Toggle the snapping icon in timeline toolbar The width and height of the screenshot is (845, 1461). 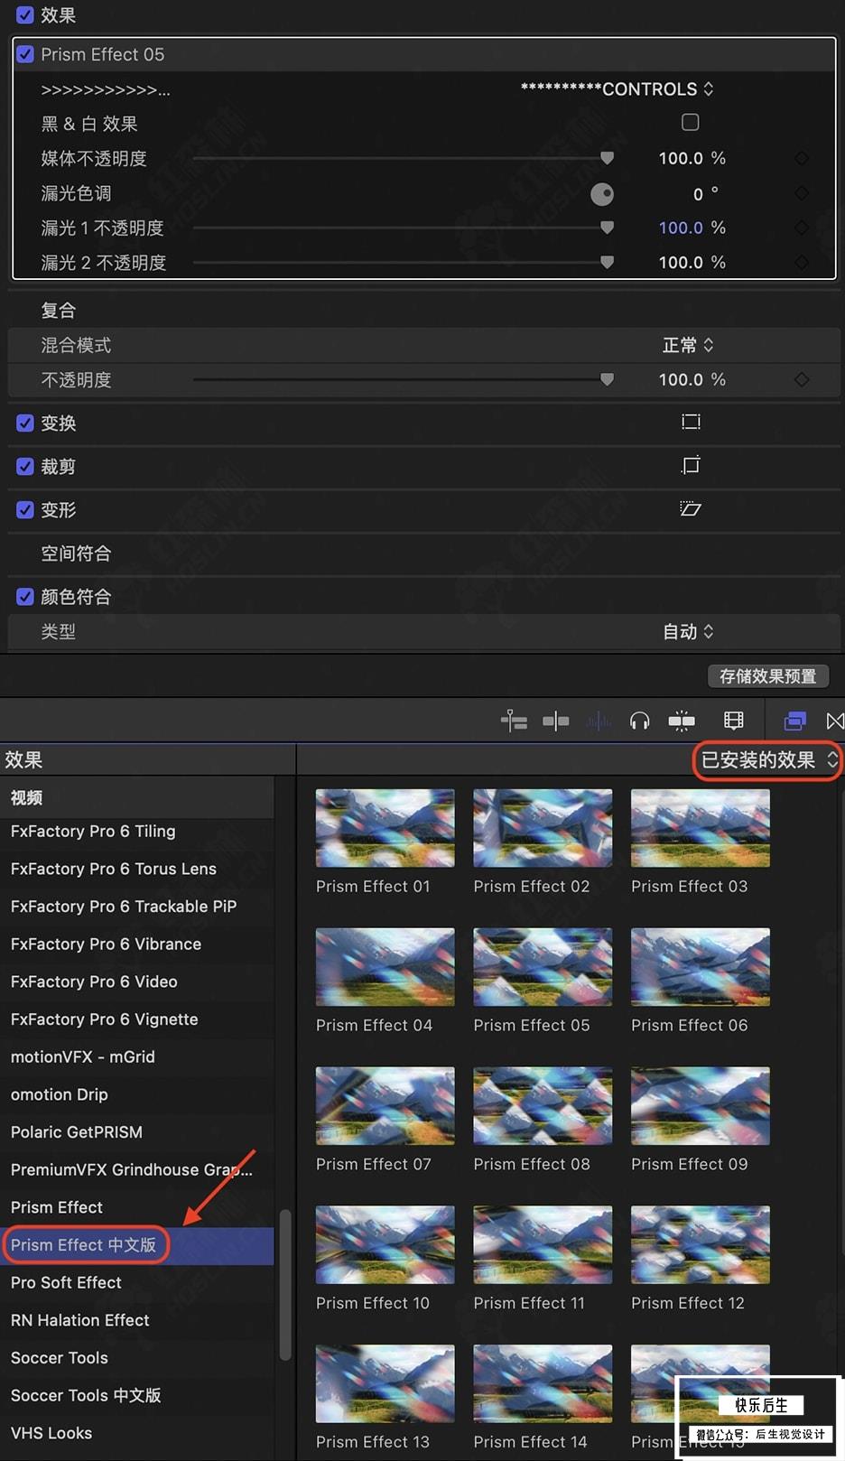click(682, 721)
